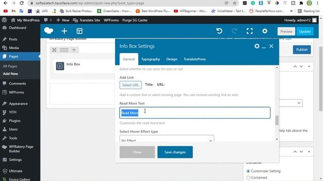Minimize the Info Box Settings panel
This screenshot has height=181, width=323.
pyautogui.click(x=263, y=47)
